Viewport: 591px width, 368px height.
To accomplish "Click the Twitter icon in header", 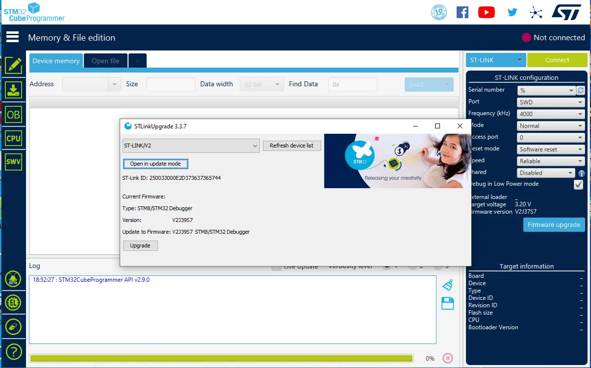I will (x=513, y=12).
